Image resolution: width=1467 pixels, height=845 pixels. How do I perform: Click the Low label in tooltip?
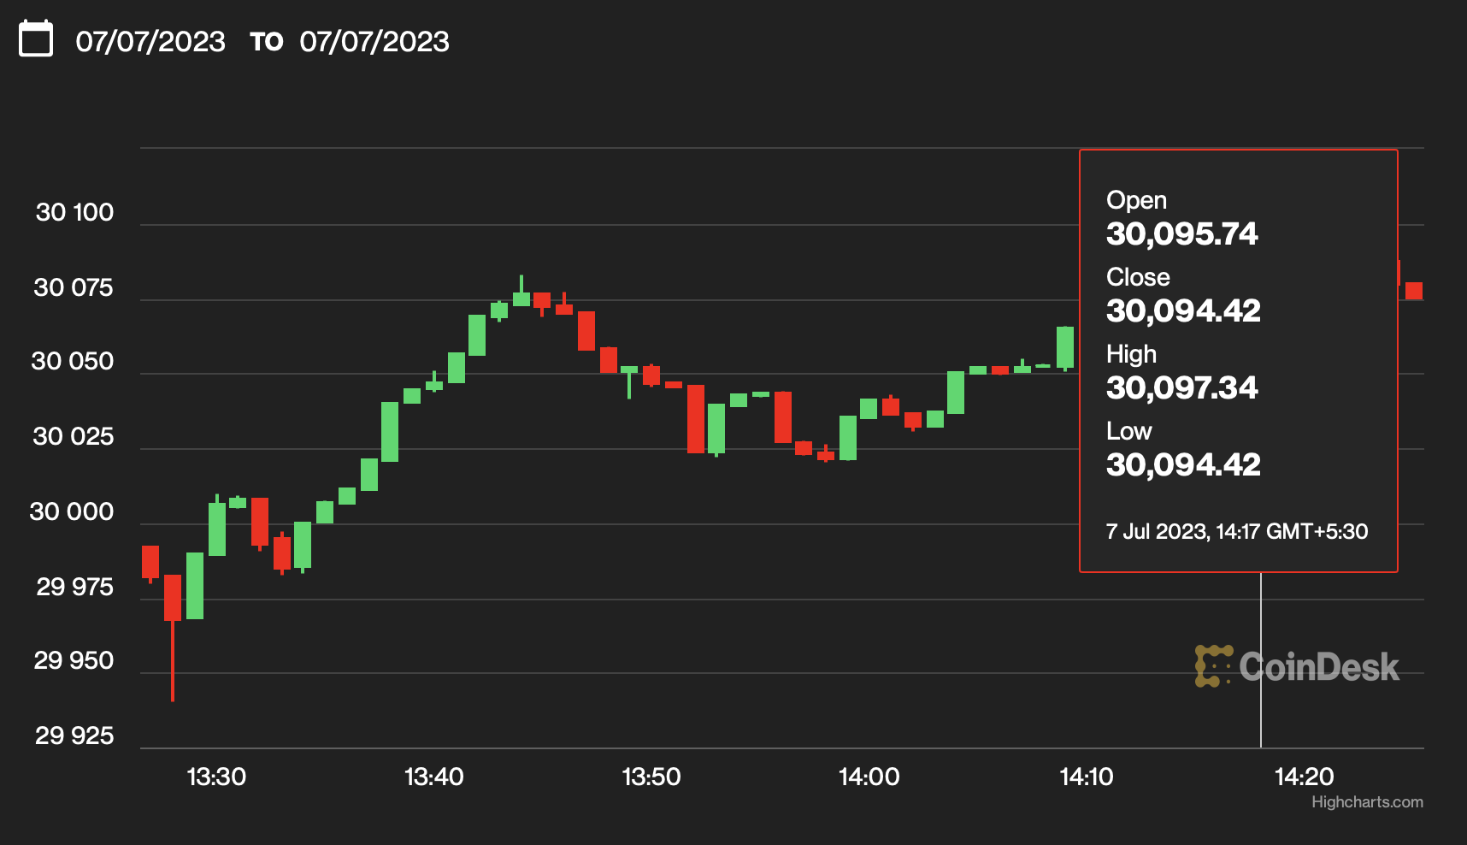click(1128, 431)
